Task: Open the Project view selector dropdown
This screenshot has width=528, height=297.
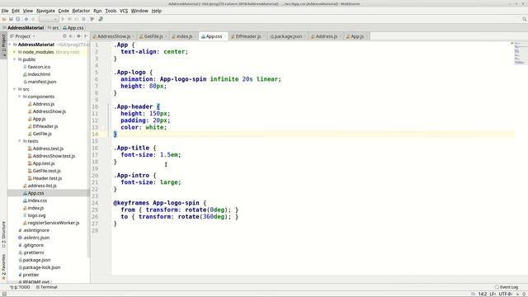Action: pos(22,36)
